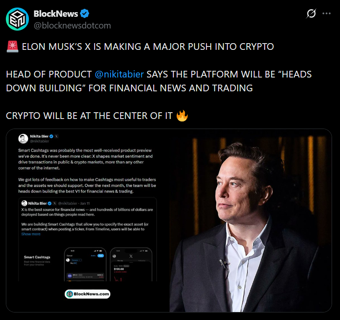Click Show more in the quoted post
Image resolution: width=340 pixels, height=320 pixels.
tap(31, 234)
